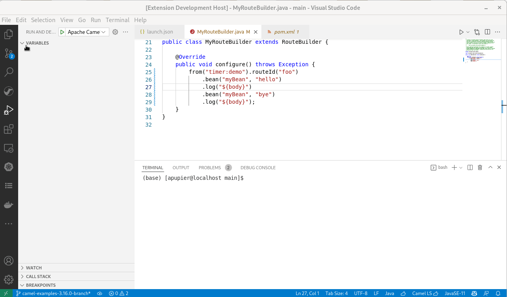Open the Extensions view
Image resolution: width=507 pixels, height=297 pixels.
(x=9, y=129)
